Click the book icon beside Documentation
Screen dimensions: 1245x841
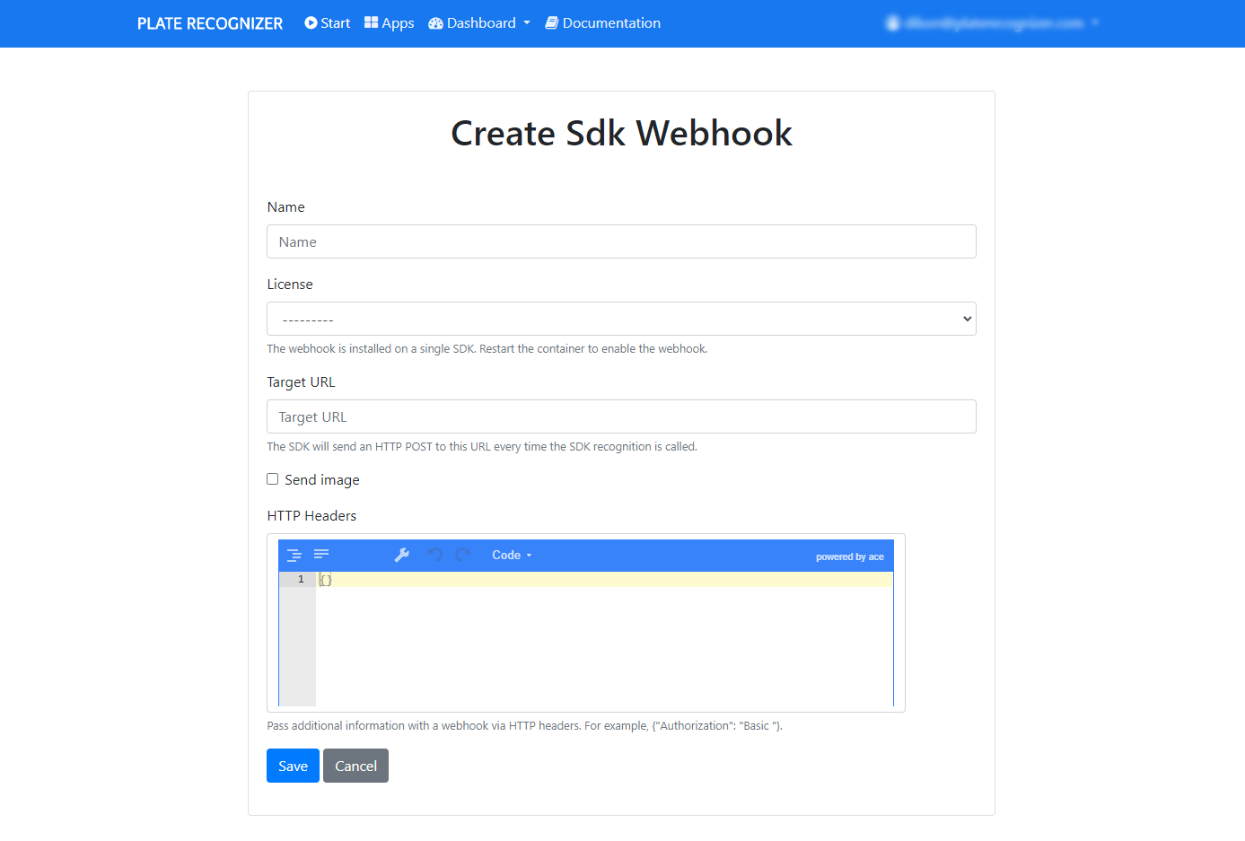coord(551,23)
